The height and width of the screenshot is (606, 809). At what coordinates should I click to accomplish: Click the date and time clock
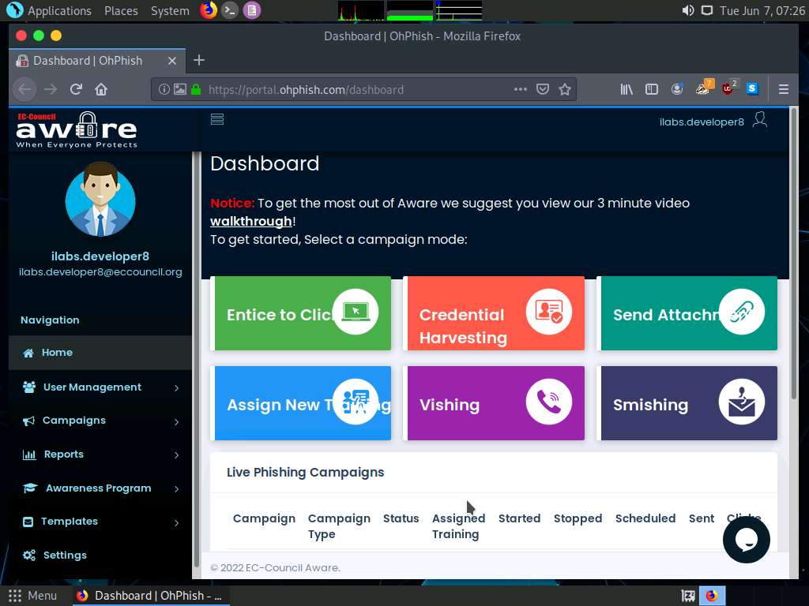click(x=762, y=10)
